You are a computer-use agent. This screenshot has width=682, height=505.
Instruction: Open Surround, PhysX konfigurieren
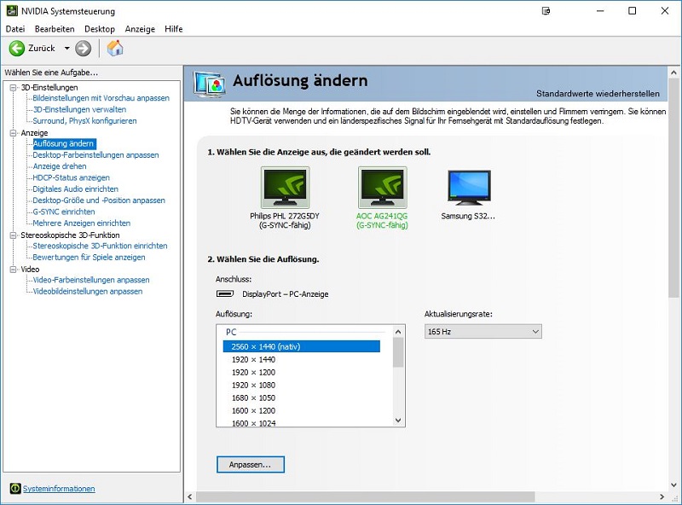point(84,120)
